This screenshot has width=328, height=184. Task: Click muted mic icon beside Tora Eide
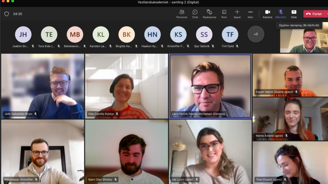coord(59,46)
